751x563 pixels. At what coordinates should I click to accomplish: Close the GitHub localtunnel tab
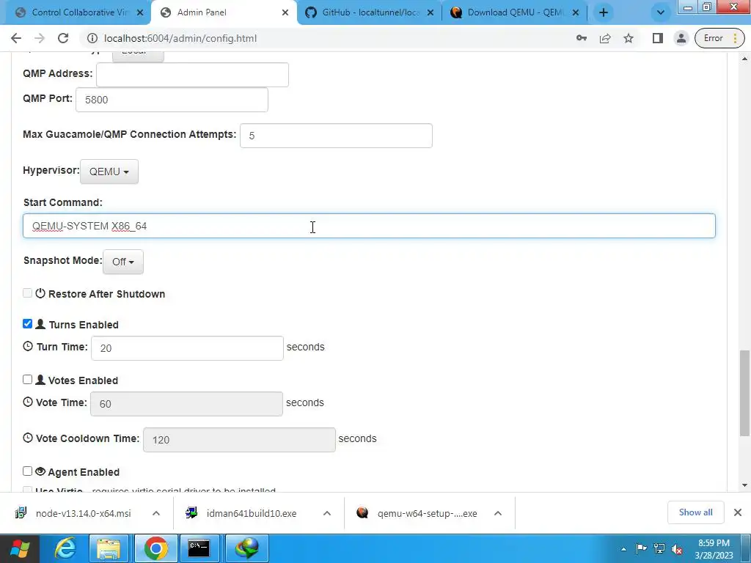431,12
